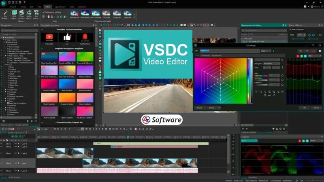
Task: Open the View ribbon tab
Action: pos(39,7)
